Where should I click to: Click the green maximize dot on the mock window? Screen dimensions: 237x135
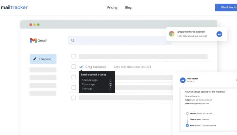point(38,25)
